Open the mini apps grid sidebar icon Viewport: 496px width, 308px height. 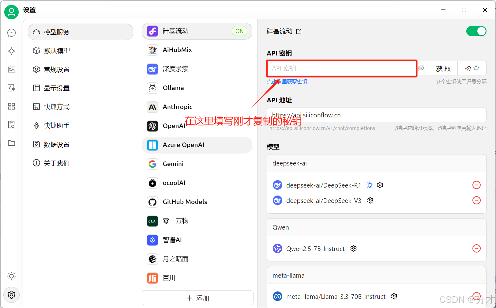click(x=12, y=106)
